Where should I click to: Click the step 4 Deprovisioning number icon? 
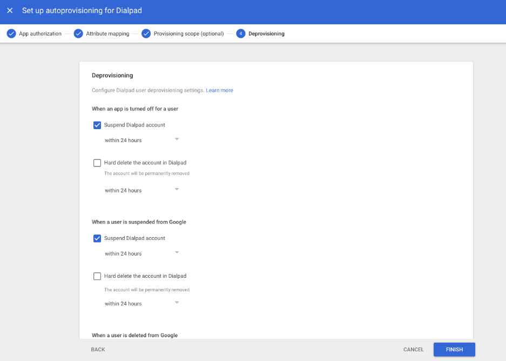click(241, 34)
